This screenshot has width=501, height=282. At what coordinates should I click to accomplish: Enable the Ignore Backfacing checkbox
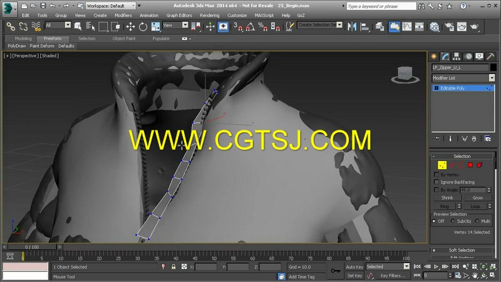tap(436, 182)
